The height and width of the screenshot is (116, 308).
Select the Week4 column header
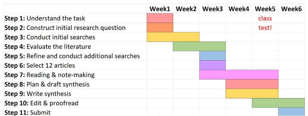(x=239, y=9)
